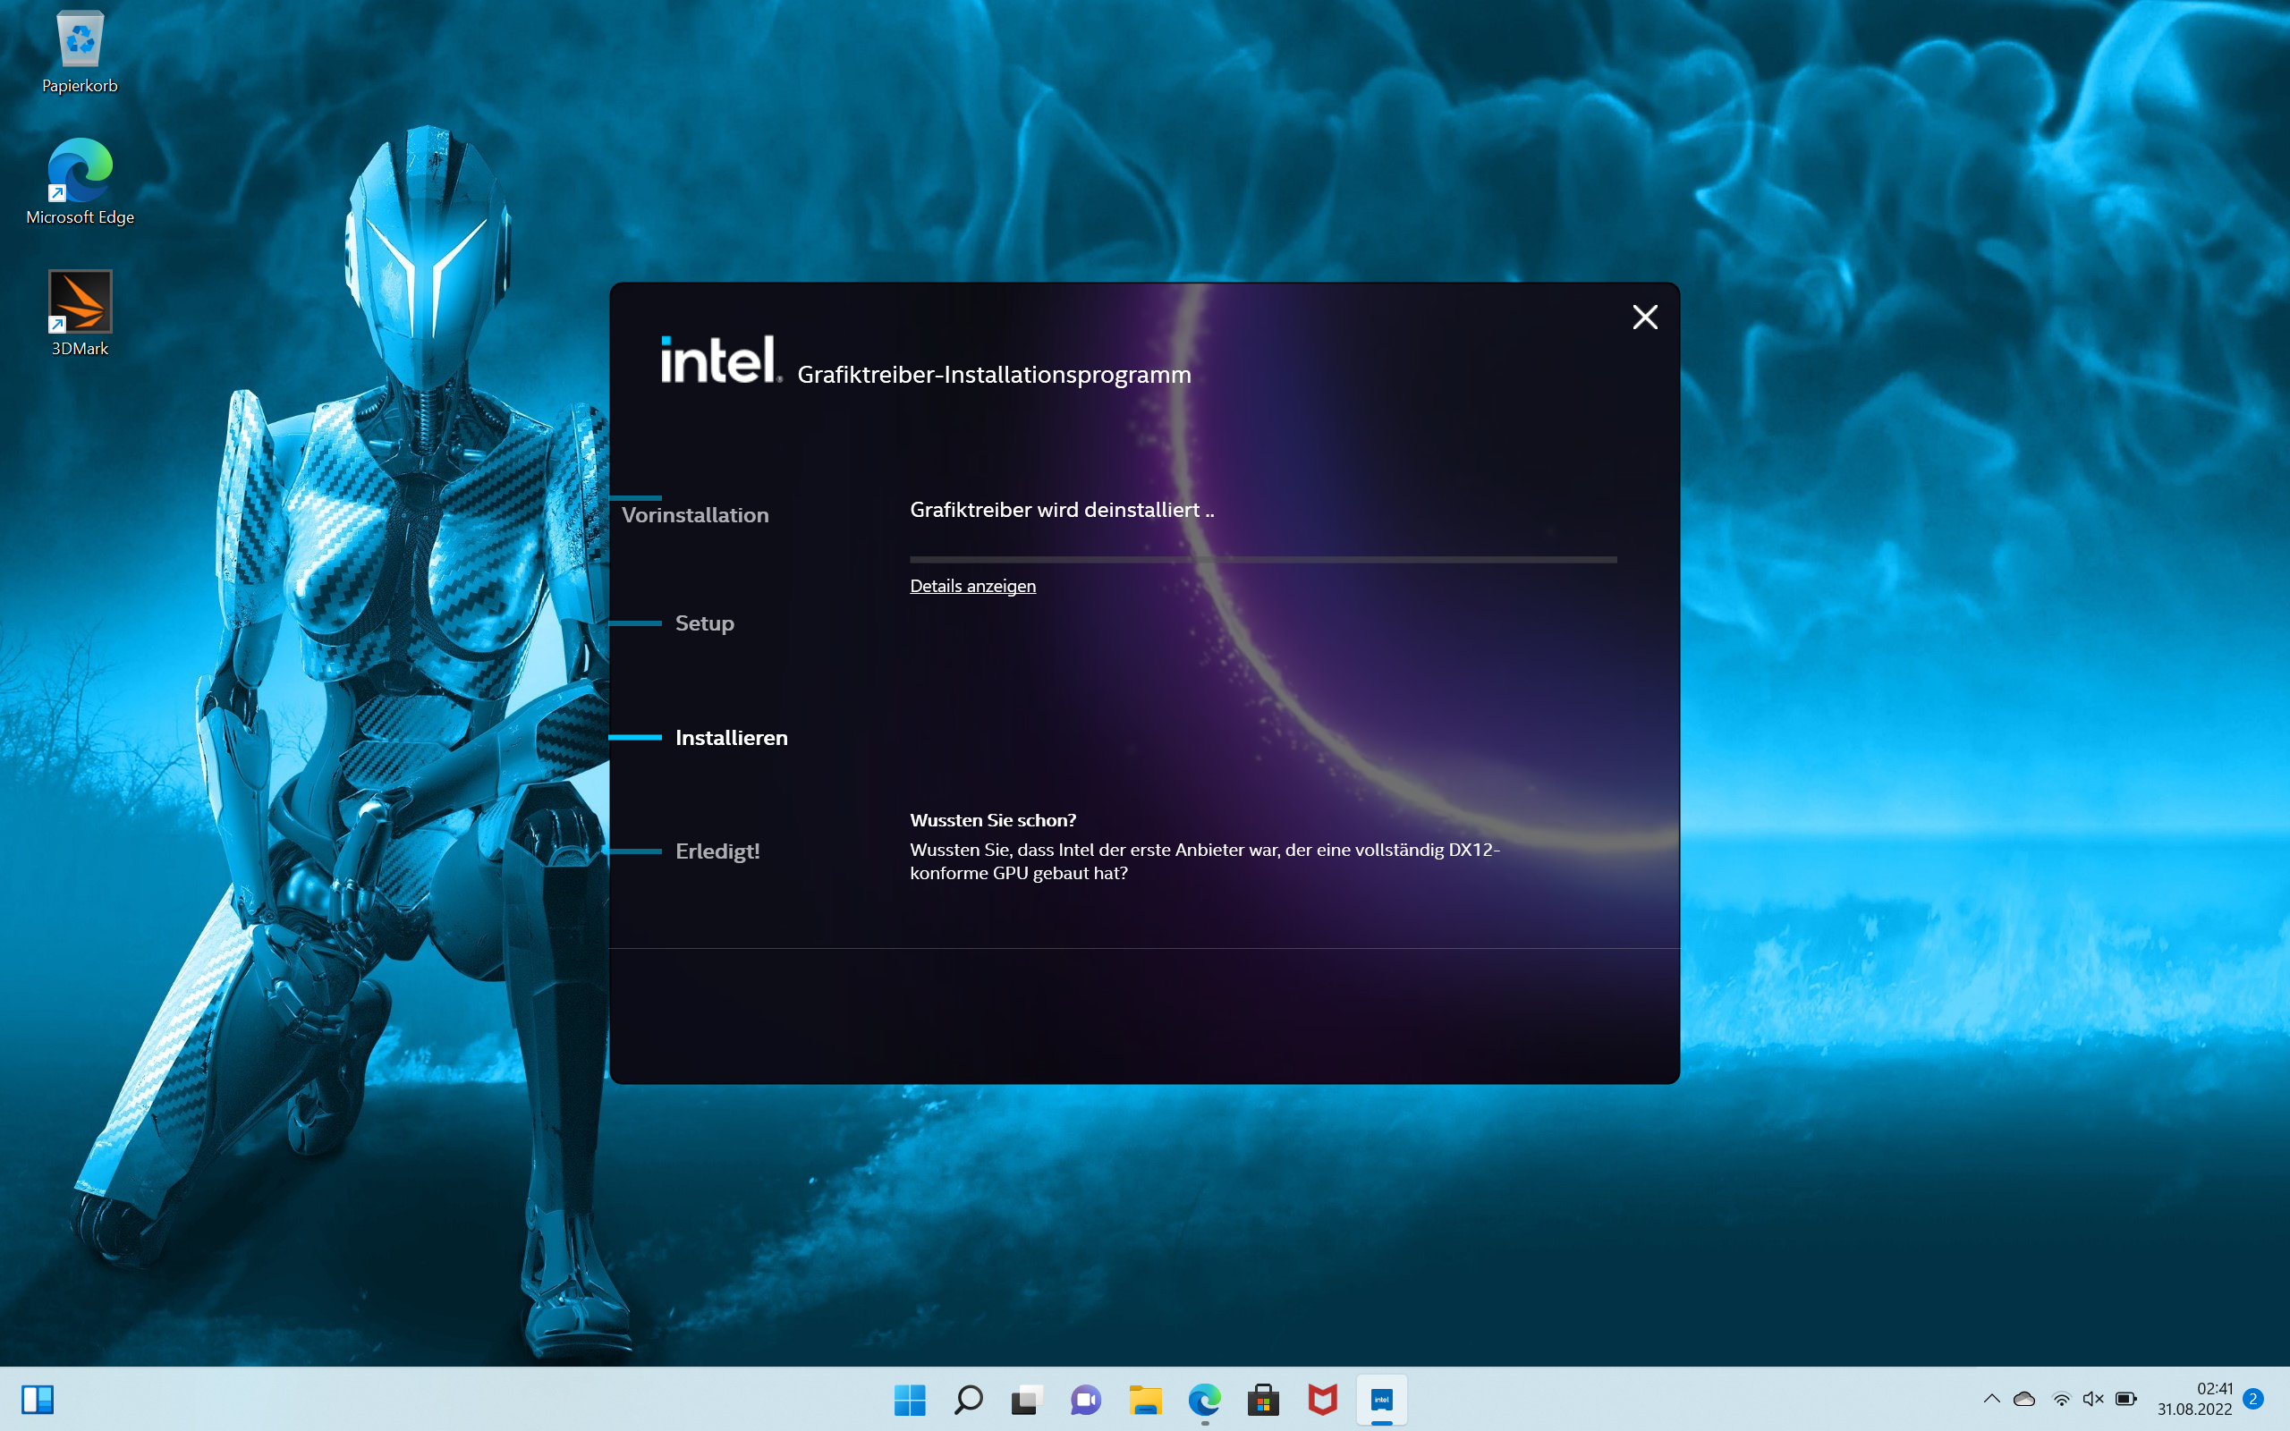The width and height of the screenshot is (2290, 1431).
Task: Open Task View in the taskbar
Action: click(1027, 1399)
